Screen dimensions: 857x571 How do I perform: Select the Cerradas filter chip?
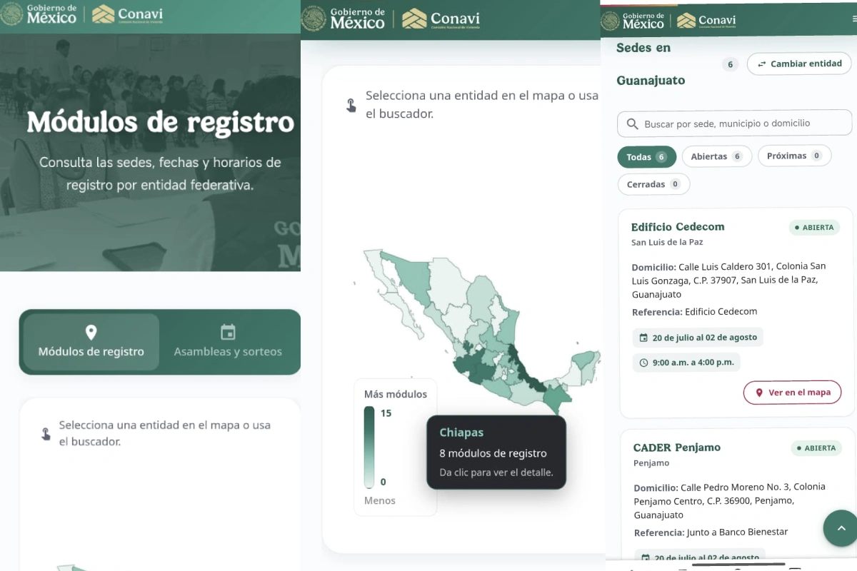click(x=653, y=184)
